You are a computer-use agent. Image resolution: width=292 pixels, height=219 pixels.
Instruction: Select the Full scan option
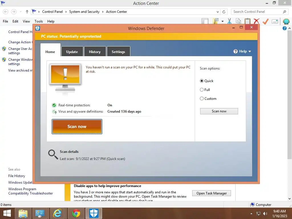(202, 90)
